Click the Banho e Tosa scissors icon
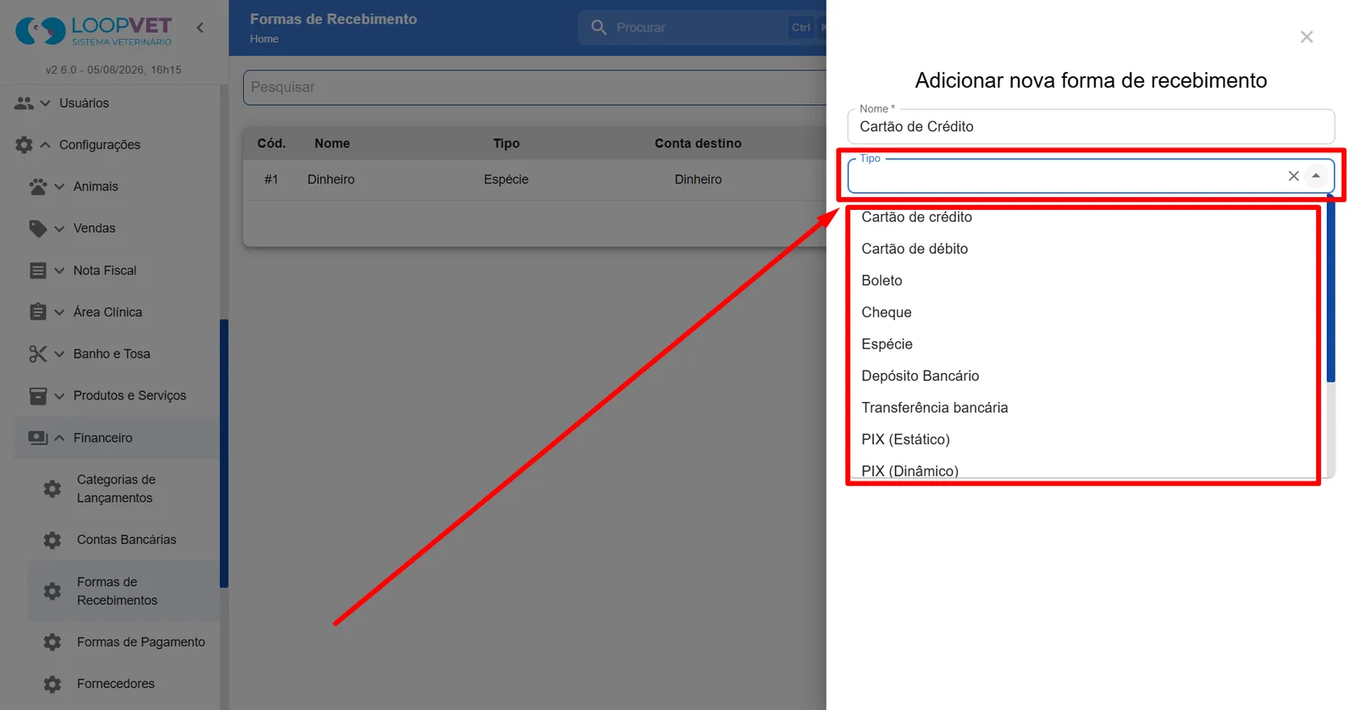This screenshot has height=710, width=1355. tap(38, 354)
